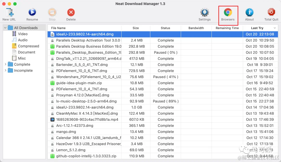Open the About info icon

250,13
